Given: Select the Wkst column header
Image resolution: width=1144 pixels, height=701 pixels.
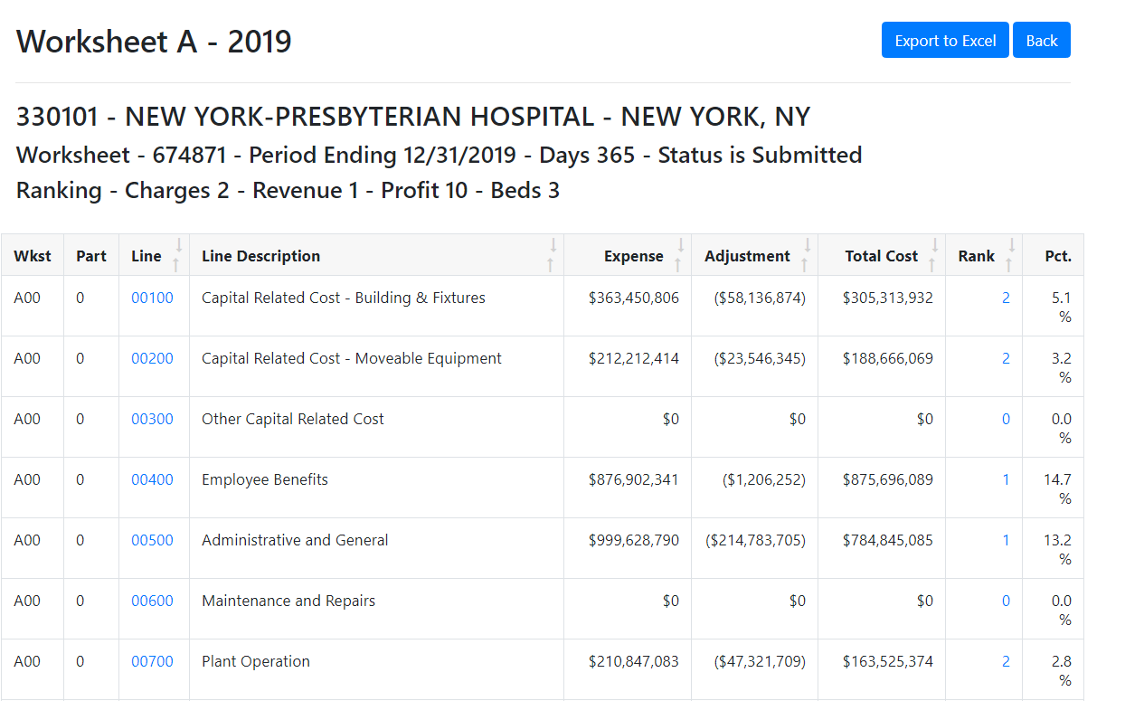Looking at the screenshot, I should pyautogui.click(x=33, y=255).
